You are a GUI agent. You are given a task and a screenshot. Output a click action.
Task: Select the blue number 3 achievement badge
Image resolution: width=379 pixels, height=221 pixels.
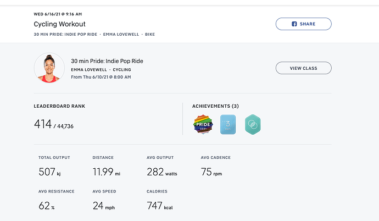coord(228,125)
